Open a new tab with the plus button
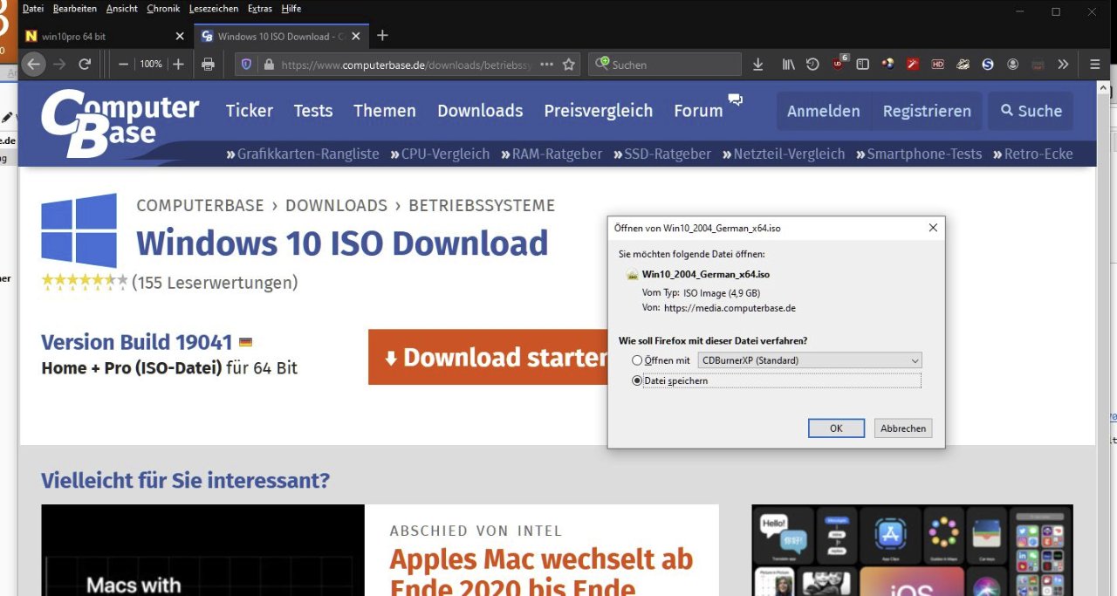Viewport: 1117px width, 596px height. click(382, 36)
